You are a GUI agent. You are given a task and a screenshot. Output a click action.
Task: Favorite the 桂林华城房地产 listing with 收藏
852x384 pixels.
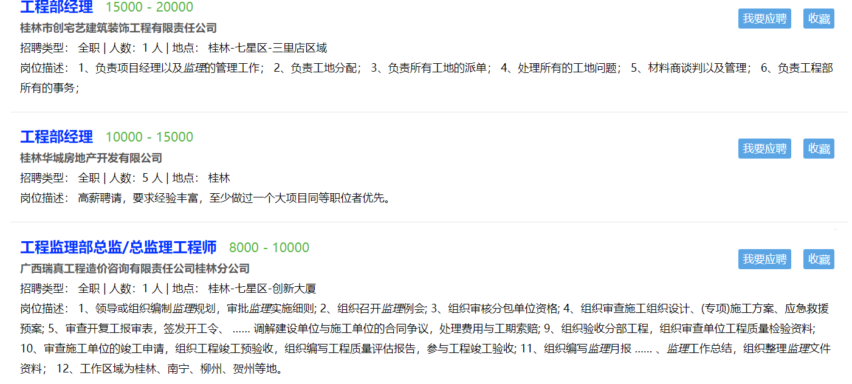(818, 148)
